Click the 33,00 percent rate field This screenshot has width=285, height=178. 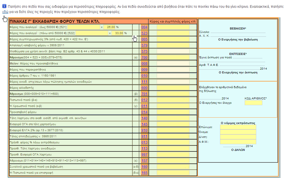coord(118,33)
